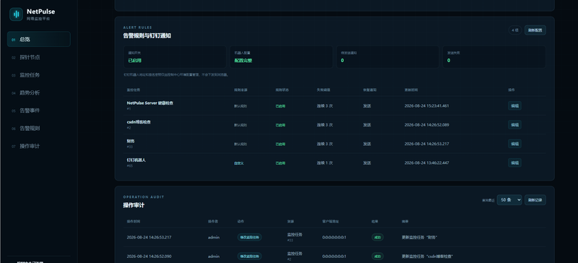
Task: Click 刷新配置 button in alert rules
Action: 535,30
